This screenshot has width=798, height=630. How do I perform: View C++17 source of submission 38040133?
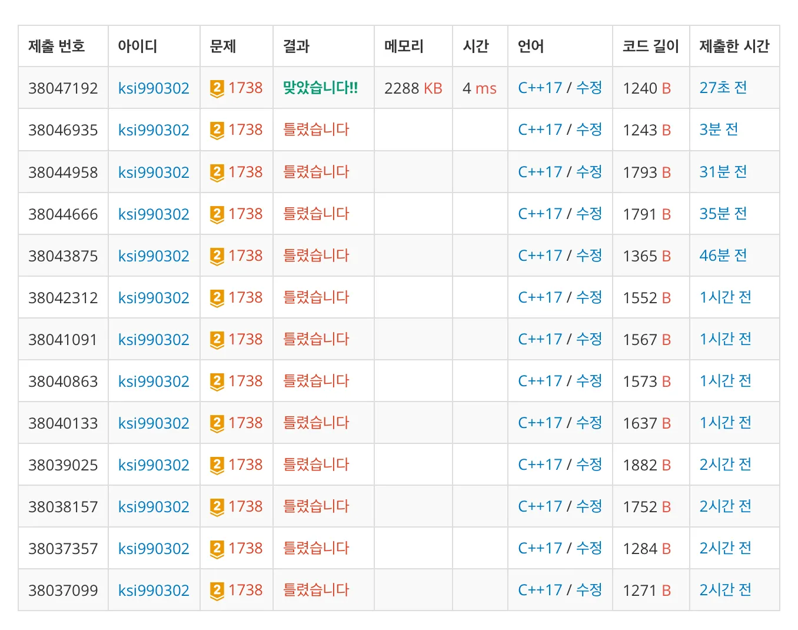tap(540, 423)
